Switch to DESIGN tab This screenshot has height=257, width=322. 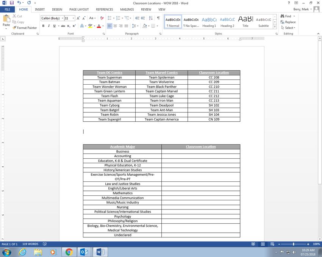point(57,9)
